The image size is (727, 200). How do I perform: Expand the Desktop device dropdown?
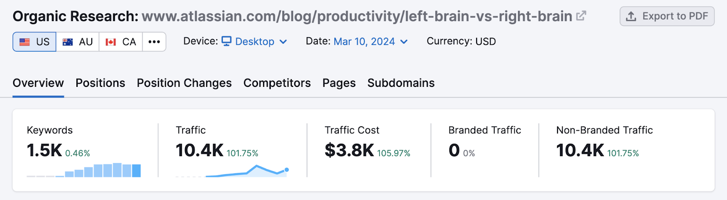255,42
